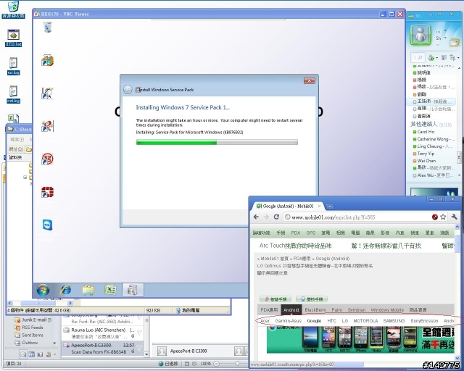This screenshot has height=371, width=464.
Task: Click the Service Pack installation progress bar
Action: pyautogui.click(x=217, y=142)
